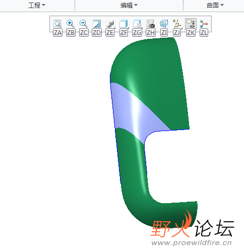Click the ZK shortcut key label

pyautogui.click(x=191, y=33)
